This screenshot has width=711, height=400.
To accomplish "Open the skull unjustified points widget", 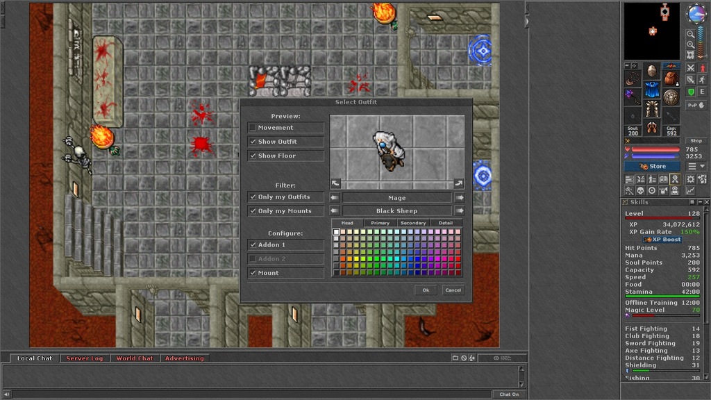I will 640,190.
